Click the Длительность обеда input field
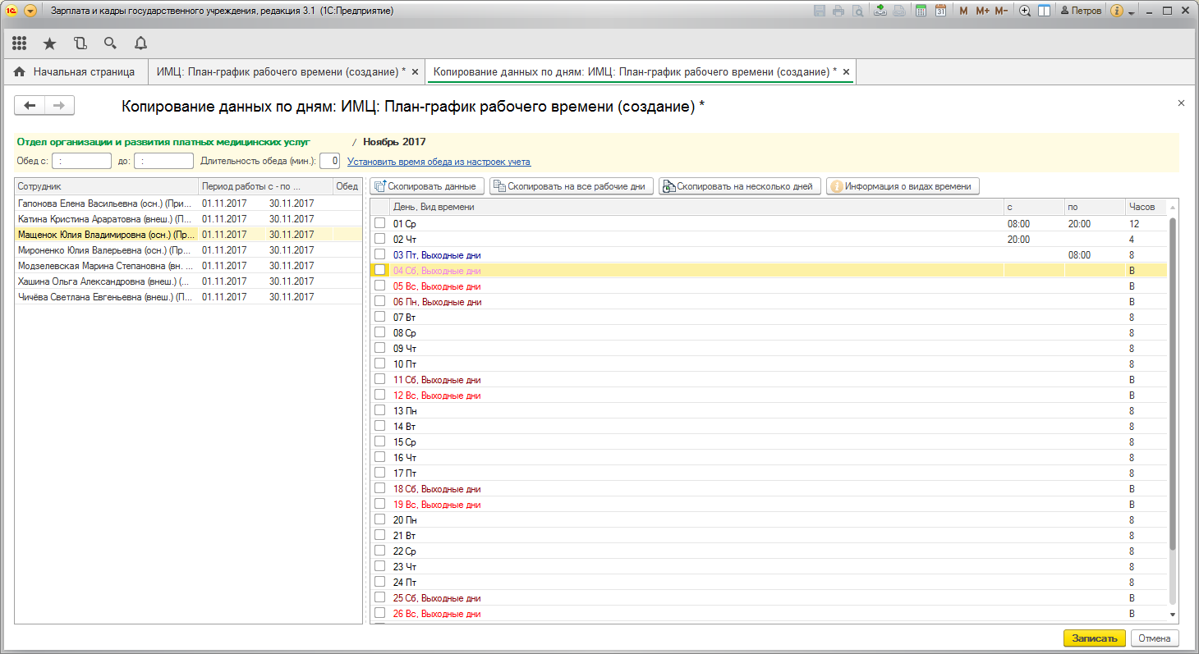 point(329,161)
